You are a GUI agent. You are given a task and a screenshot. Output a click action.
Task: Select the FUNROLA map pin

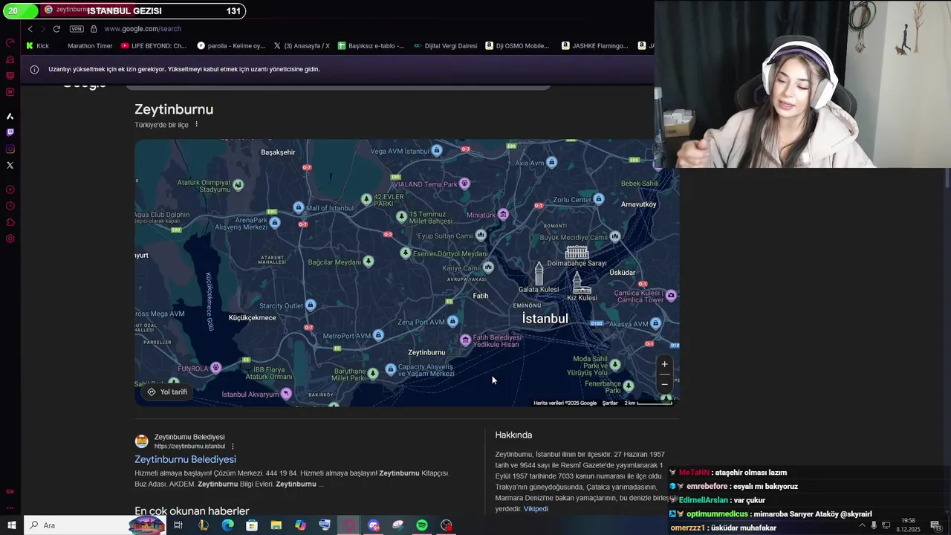pyautogui.click(x=215, y=368)
